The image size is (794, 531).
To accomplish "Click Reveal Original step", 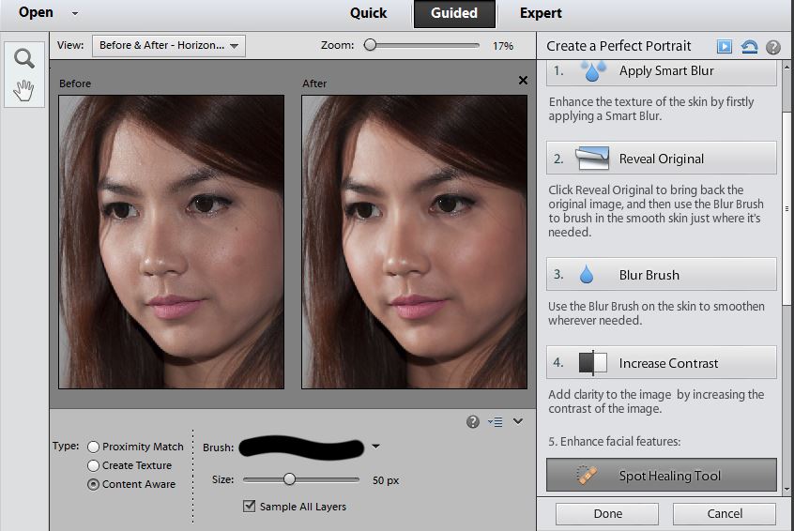I will tap(662, 159).
